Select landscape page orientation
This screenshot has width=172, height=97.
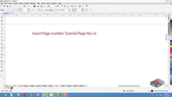click(35, 10)
